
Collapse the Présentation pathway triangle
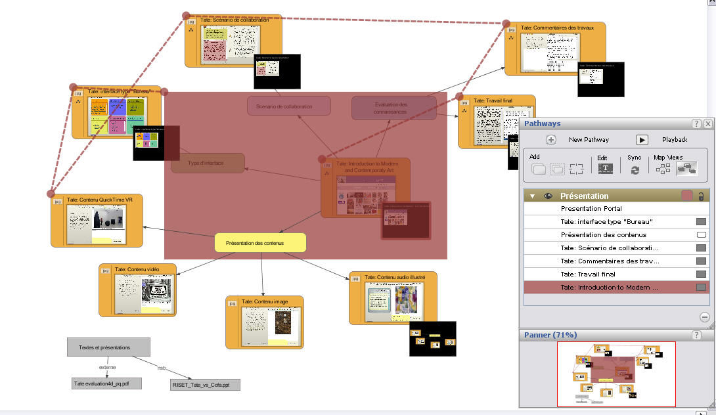(532, 196)
